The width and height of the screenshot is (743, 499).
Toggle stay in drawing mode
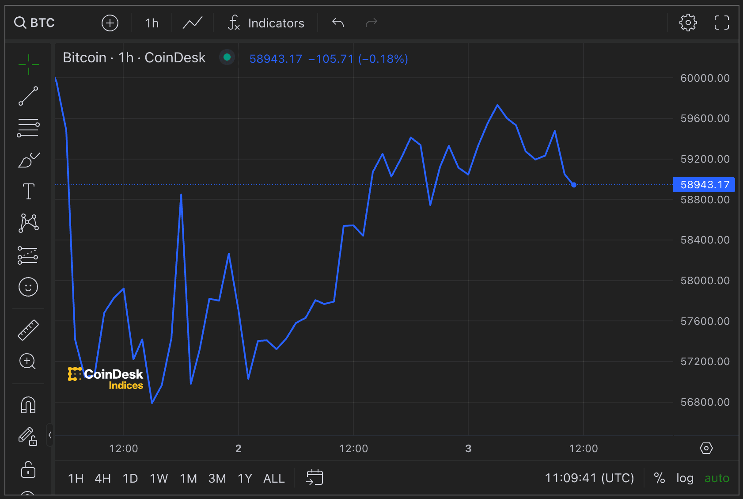[x=27, y=437]
